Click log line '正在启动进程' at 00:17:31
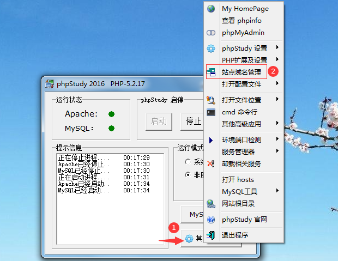This screenshot has height=261, width=338. coord(104,178)
